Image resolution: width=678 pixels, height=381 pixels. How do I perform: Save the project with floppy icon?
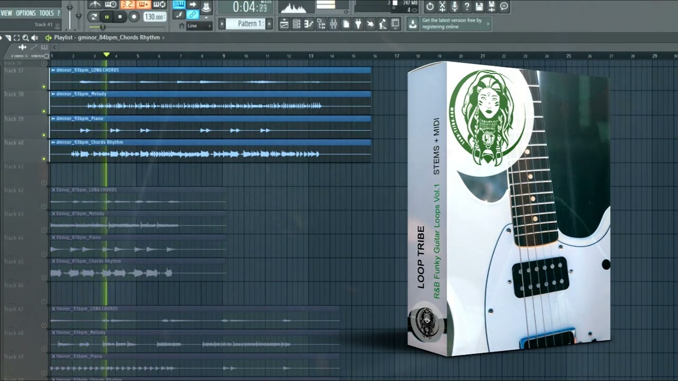[479, 6]
